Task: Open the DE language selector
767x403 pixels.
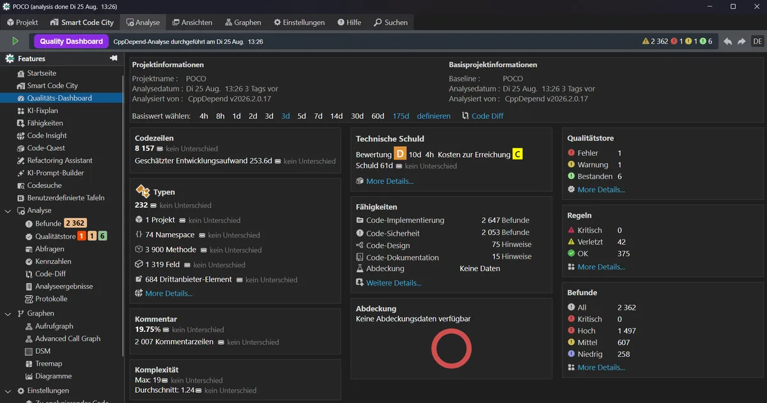Action: pos(757,41)
